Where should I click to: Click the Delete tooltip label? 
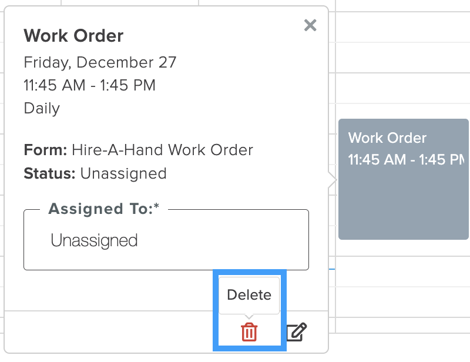pyautogui.click(x=249, y=294)
